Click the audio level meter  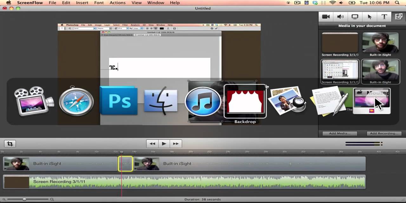364,144
